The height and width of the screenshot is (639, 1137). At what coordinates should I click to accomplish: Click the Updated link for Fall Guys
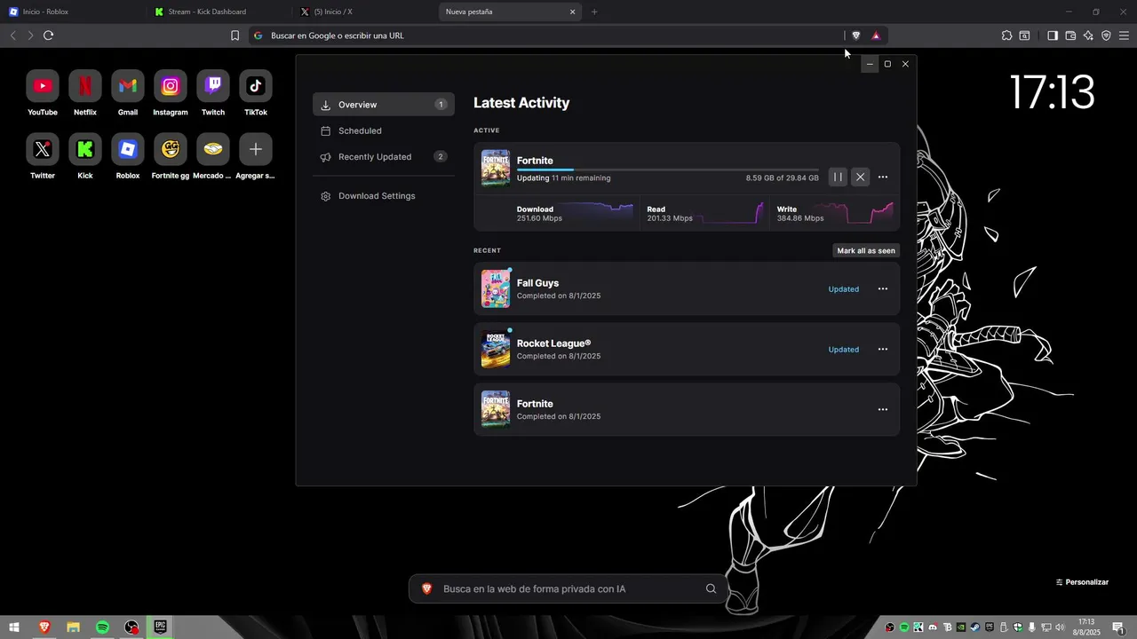[844, 289]
